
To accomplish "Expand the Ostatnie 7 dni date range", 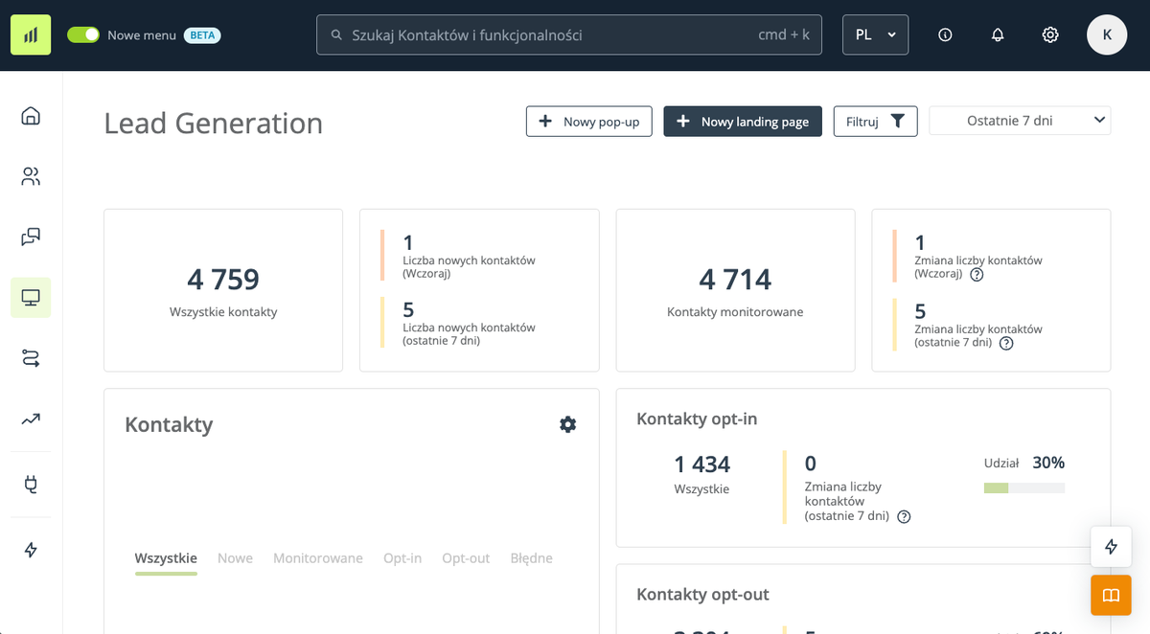I will click(1020, 121).
